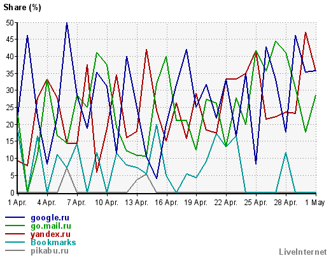Viewport: 331px width, 258px height.
Task: Click the 1 Apr. axis label
Action: pyautogui.click(x=17, y=203)
